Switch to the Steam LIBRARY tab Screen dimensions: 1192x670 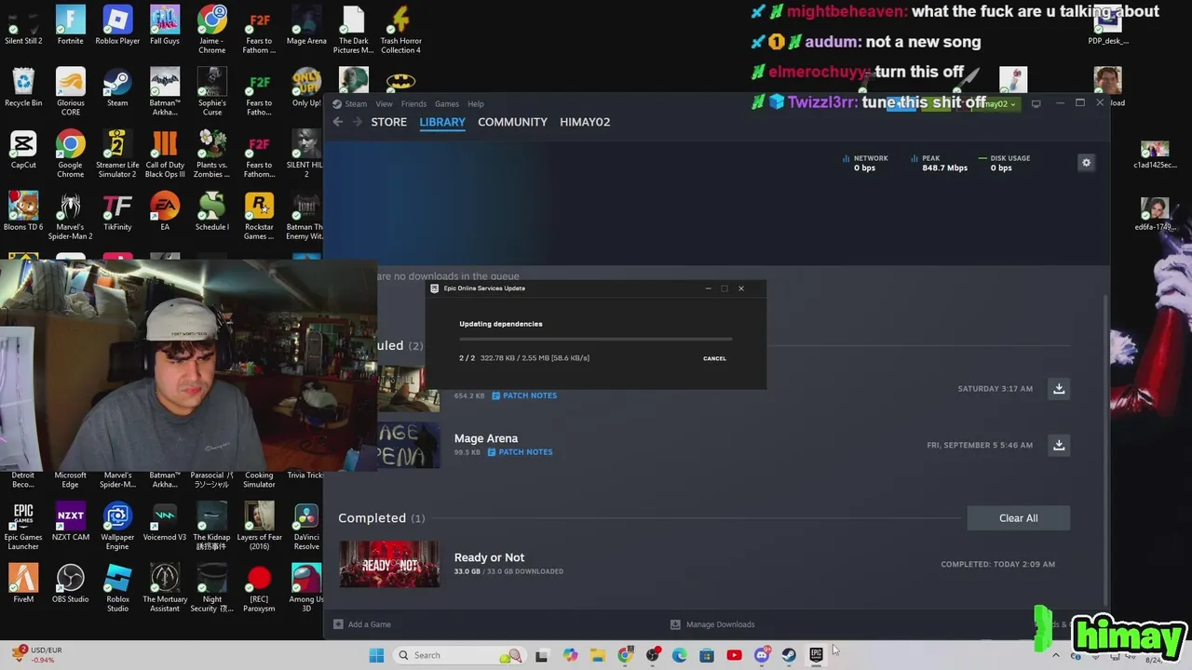click(x=442, y=122)
